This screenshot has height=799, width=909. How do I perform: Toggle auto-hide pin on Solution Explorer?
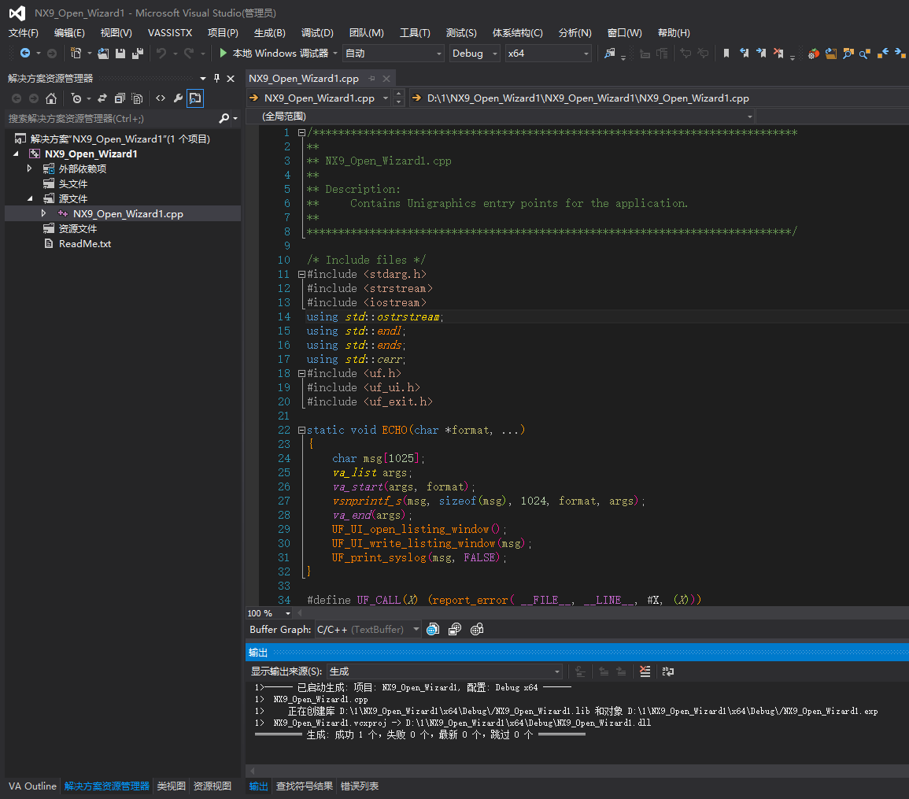pyautogui.click(x=216, y=78)
